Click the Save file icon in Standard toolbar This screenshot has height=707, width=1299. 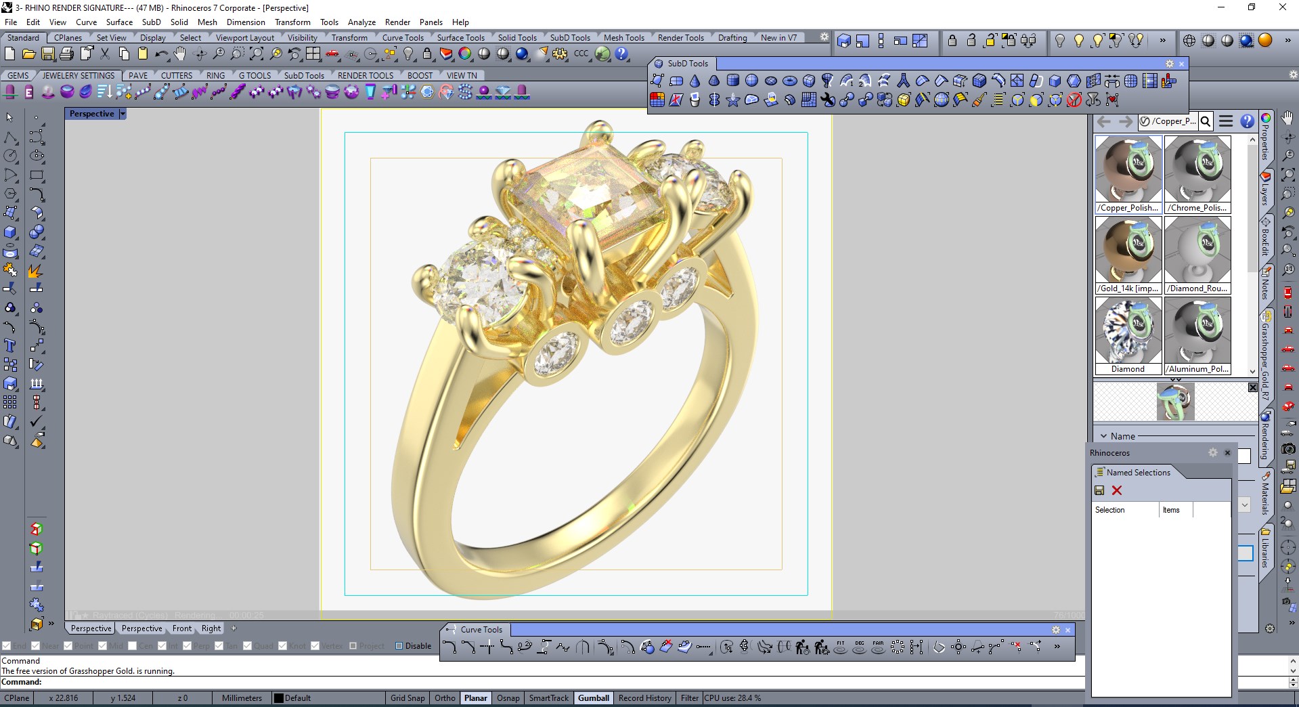tap(47, 54)
